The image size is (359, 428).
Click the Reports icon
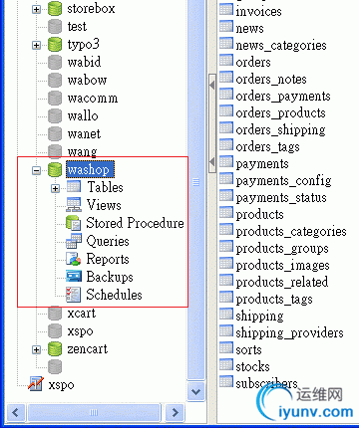74,259
